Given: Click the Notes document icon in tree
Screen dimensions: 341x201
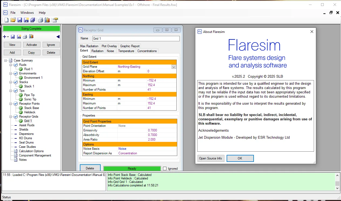Looking at the screenshot, I should click(16, 160).
